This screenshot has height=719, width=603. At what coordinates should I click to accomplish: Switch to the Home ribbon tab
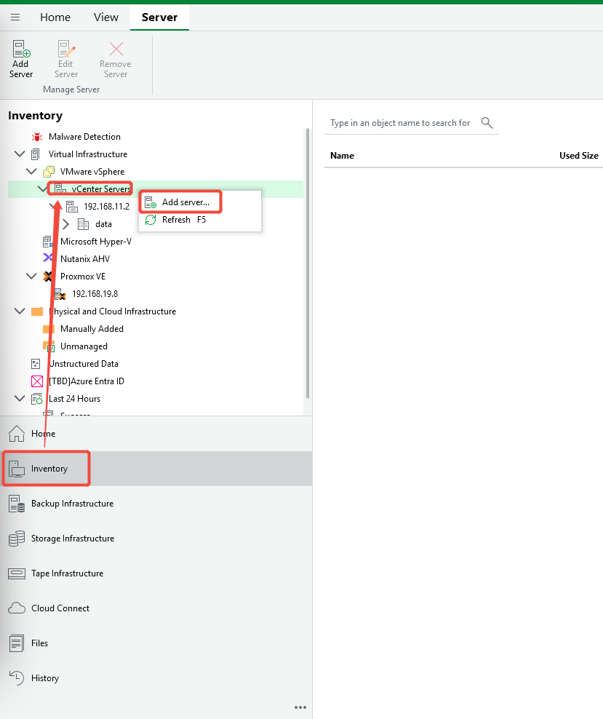(x=55, y=17)
